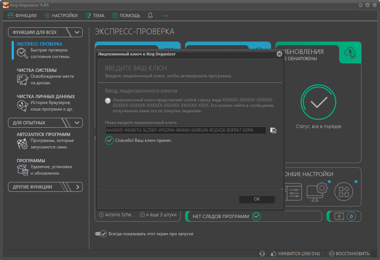Expand the ДРУГИЕ ФУНКЦИИ section
This screenshot has height=260, width=380.
coord(77,187)
